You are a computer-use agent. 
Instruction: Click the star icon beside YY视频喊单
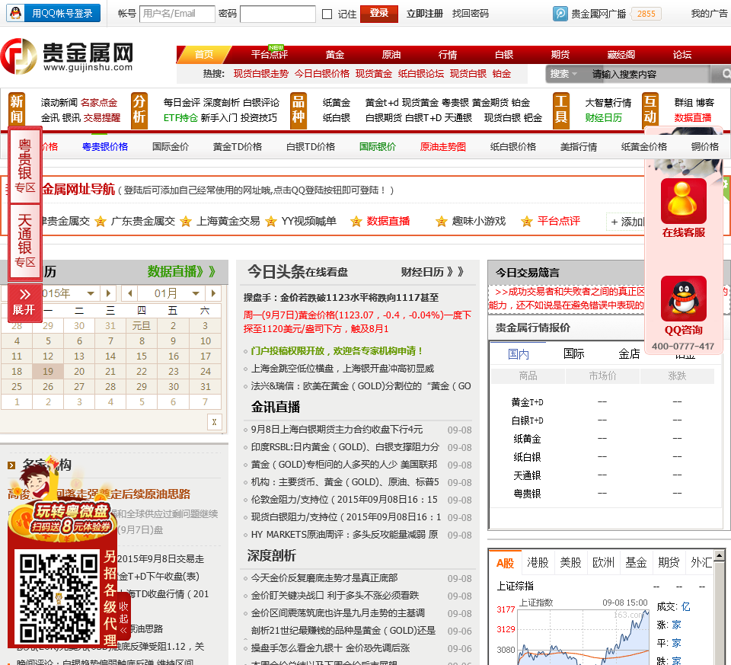coord(271,222)
